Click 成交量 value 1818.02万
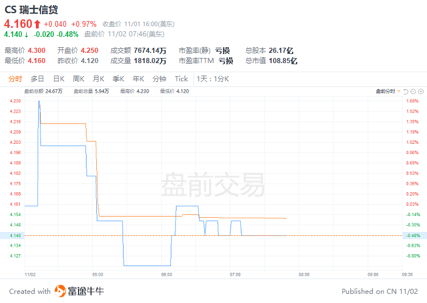 coord(150,61)
